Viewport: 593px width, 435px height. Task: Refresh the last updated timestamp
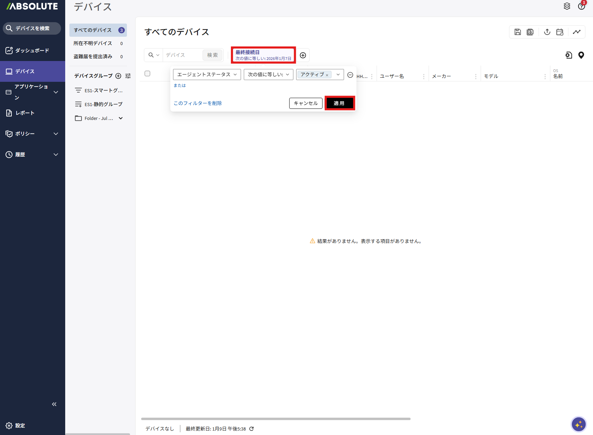click(251, 429)
